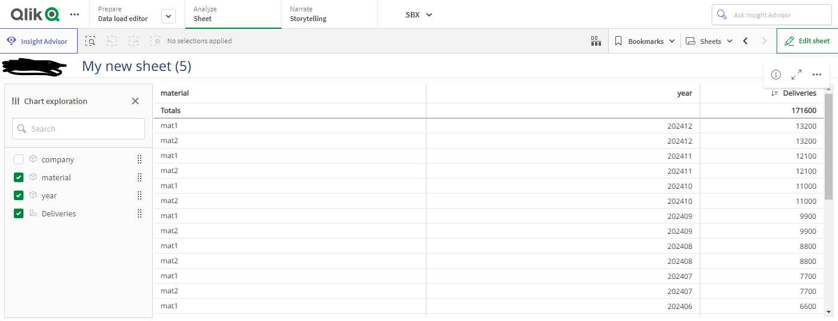Viewport: 838px width, 321px height.
Task: Click the clear all selections icon
Action: pyautogui.click(x=155, y=41)
